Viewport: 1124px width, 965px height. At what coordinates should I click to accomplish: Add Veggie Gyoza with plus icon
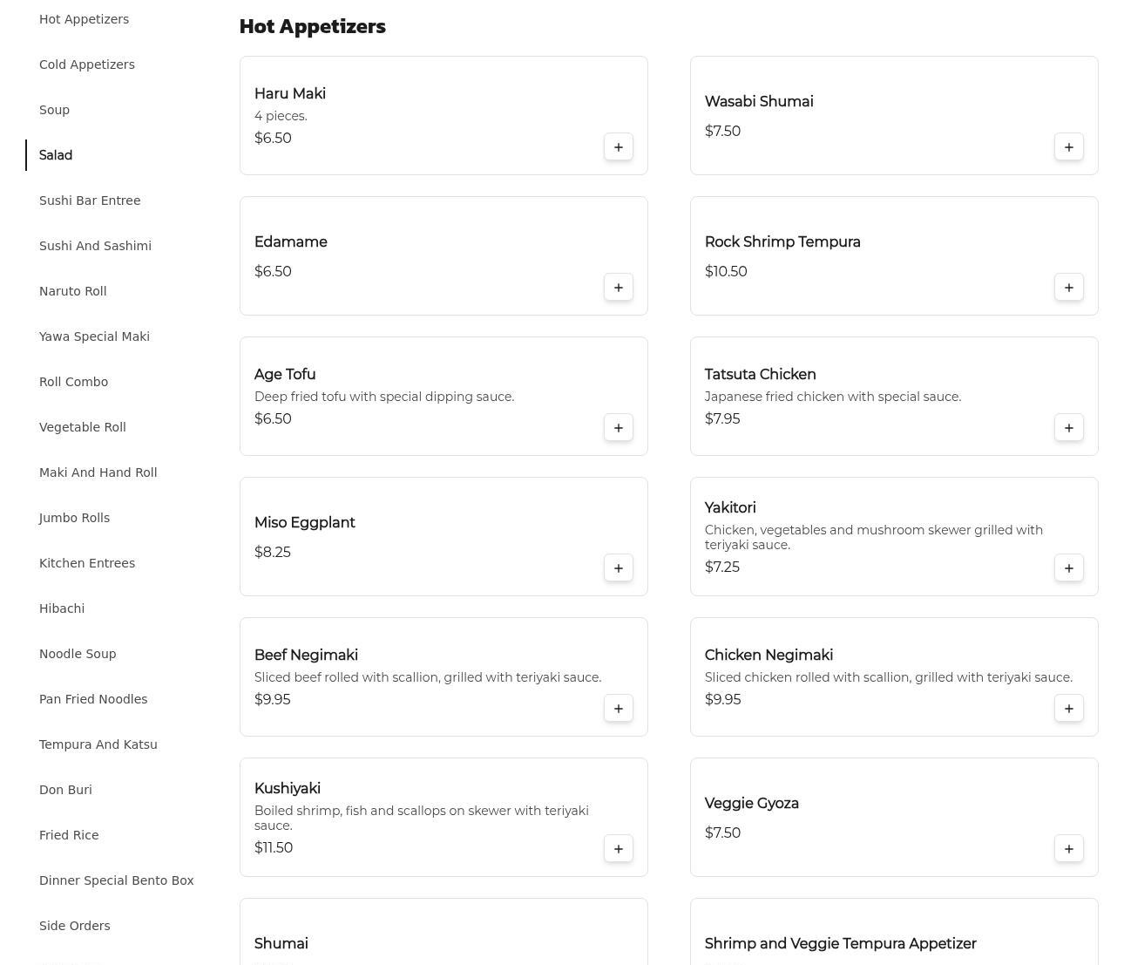pyautogui.click(x=1069, y=849)
